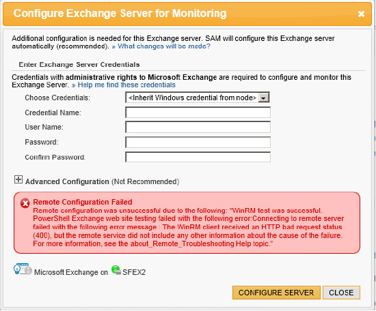Click the dropdown arrow beside Inherit Windows credential

[263, 98]
